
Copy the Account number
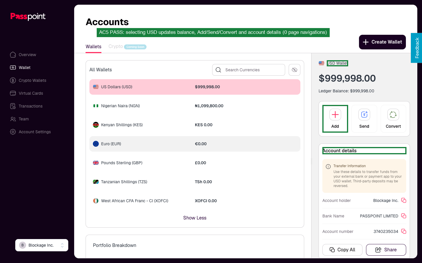[x=404, y=231]
